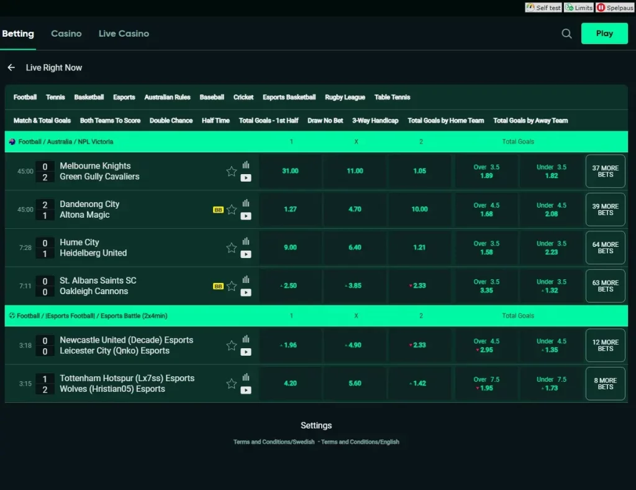Image resolution: width=636 pixels, height=490 pixels.
Task: Open statistics bars icon for Tottenham Hotspur Esports
Action: click(246, 377)
